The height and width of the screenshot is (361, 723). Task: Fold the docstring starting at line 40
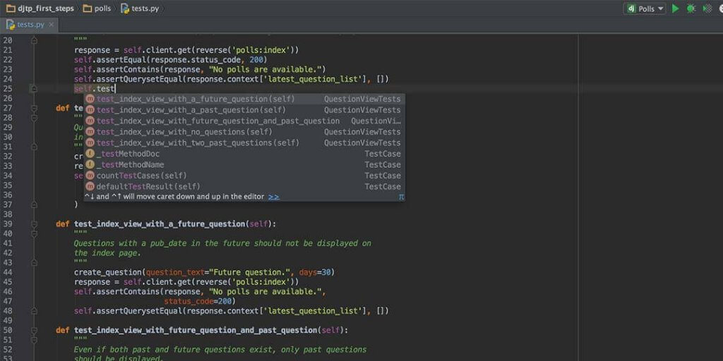pyautogui.click(x=34, y=234)
